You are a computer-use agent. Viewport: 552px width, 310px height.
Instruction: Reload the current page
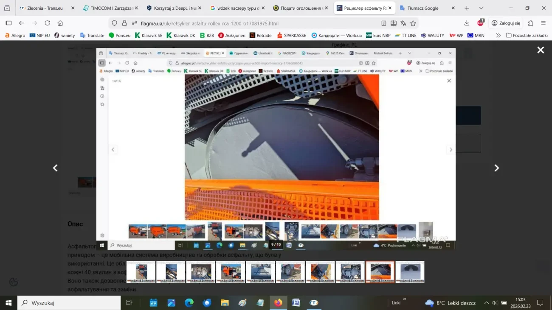(48, 23)
